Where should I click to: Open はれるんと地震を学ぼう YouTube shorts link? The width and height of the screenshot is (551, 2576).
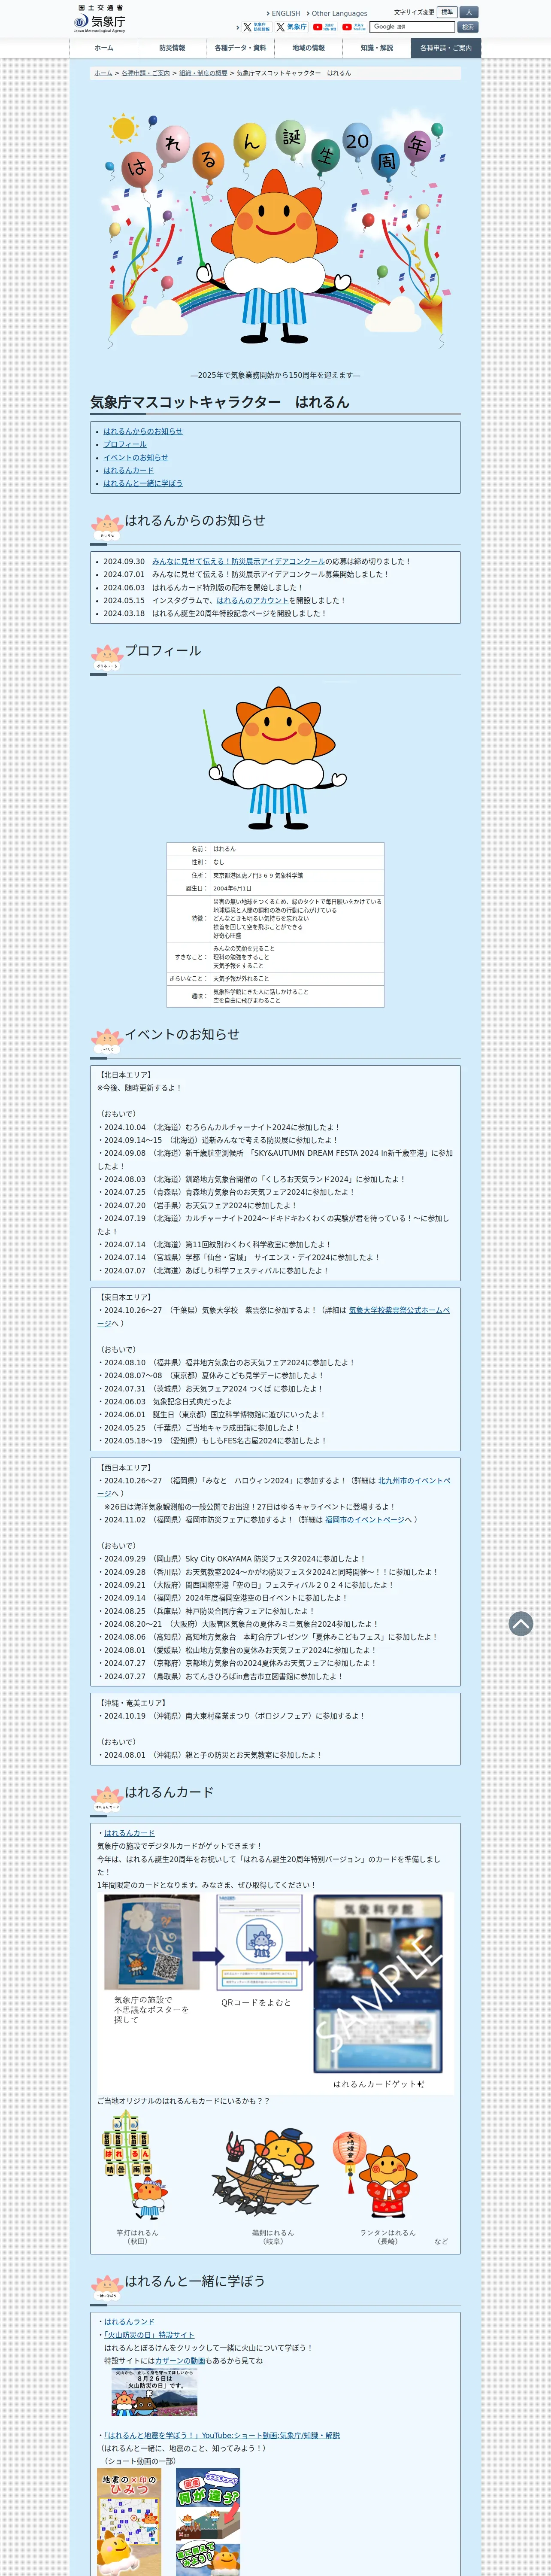222,2435
